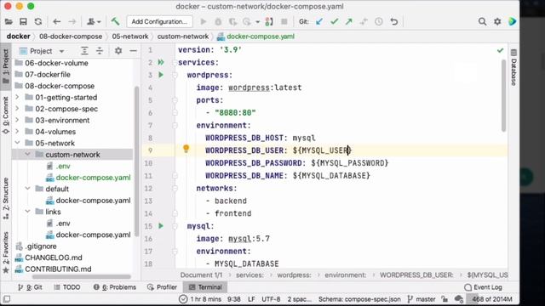Image resolution: width=545 pixels, height=306 pixels.
Task: Click the Collapse All icon in the Project panel
Action: [x=100, y=51]
